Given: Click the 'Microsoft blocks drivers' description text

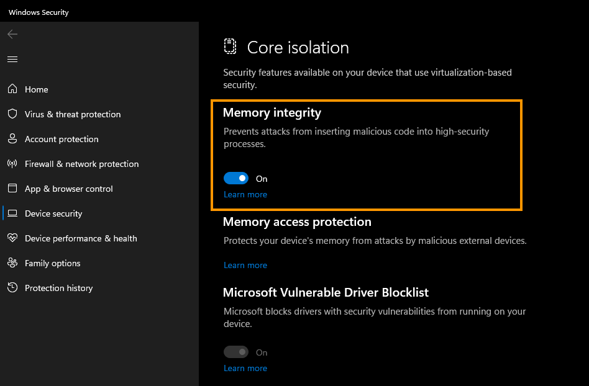Looking at the screenshot, I should 375,317.
